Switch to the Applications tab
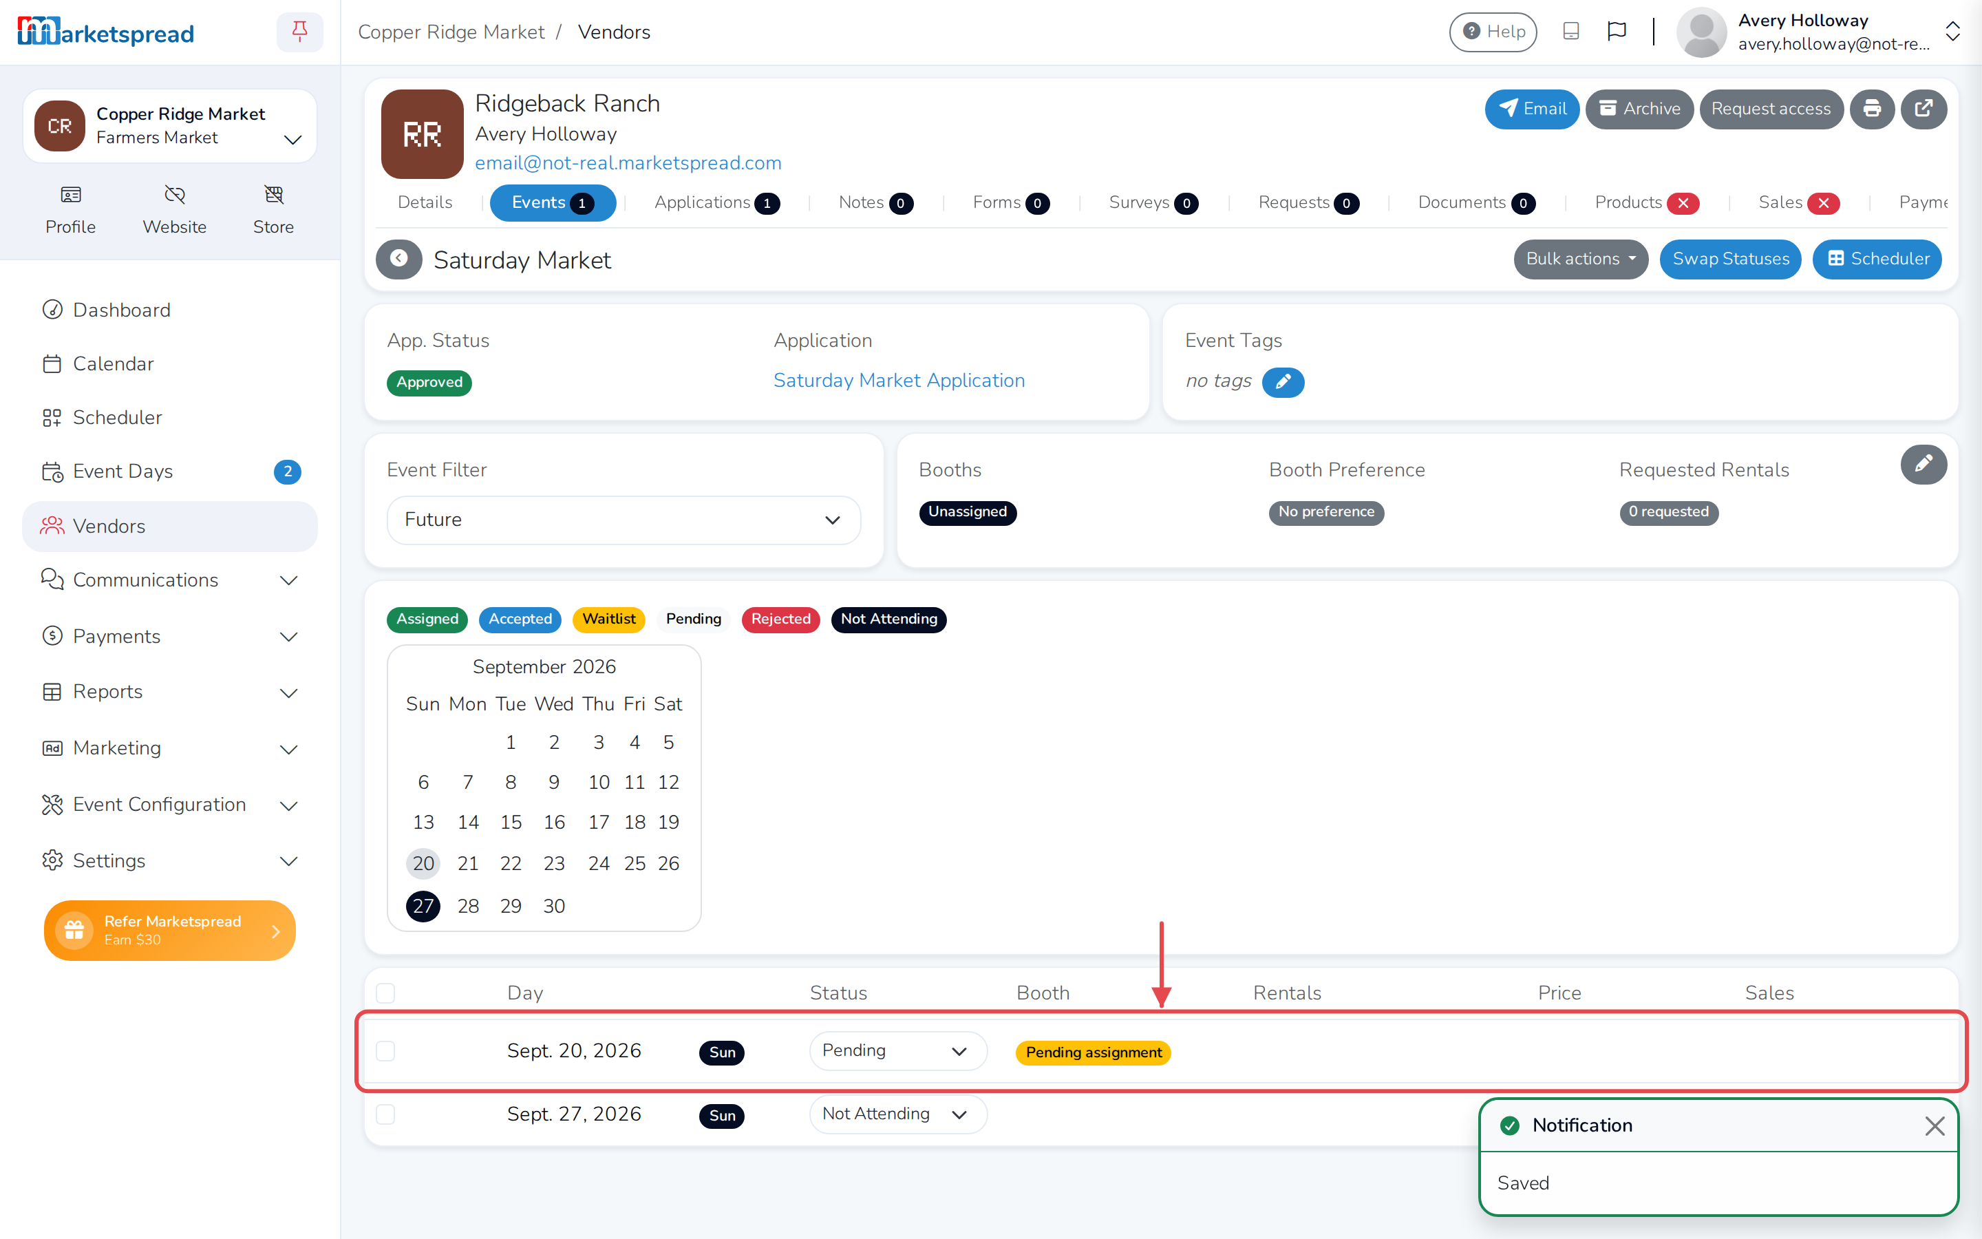1982x1239 pixels. point(716,202)
